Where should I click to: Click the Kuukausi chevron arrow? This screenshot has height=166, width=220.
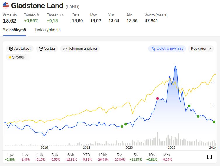[209, 49]
